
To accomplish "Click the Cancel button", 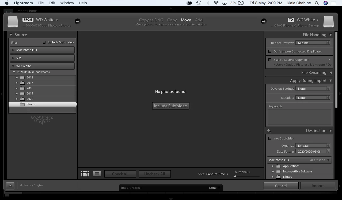I will 281,186.
